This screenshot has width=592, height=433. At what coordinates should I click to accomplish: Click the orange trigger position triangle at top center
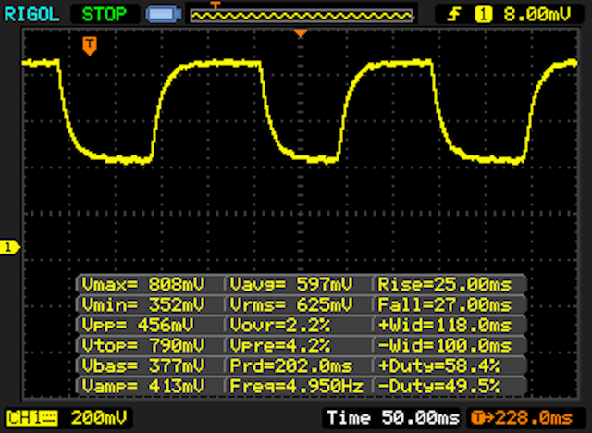coord(300,34)
